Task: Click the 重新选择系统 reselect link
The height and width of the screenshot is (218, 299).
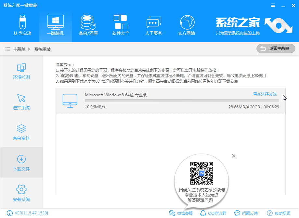Action: click(x=265, y=94)
